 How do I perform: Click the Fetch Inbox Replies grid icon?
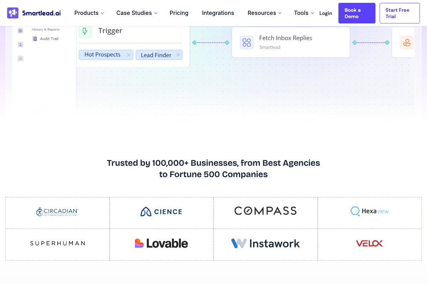tap(247, 42)
